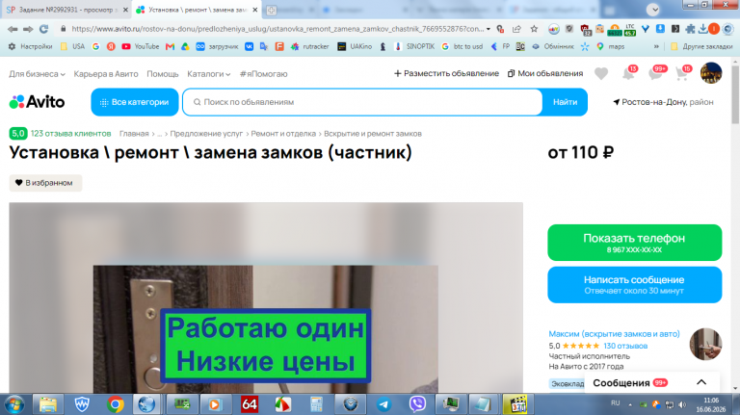Open #яПомогаю menu item
This screenshot has width=740, height=415.
[x=263, y=74]
